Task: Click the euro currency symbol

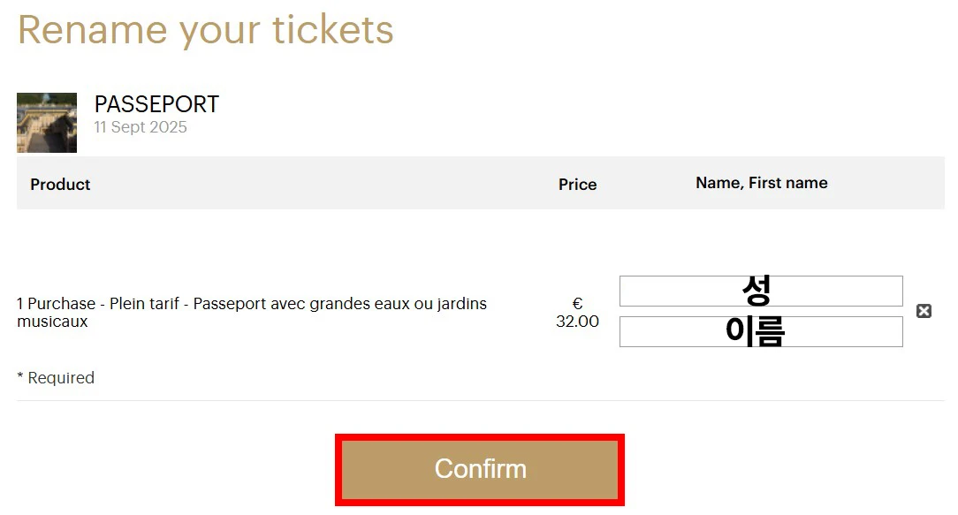Action: coord(577,305)
